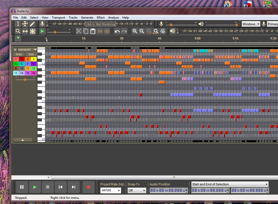The width and height of the screenshot is (278, 204).
Task: Open the Generate menu
Action: pos(87,17)
